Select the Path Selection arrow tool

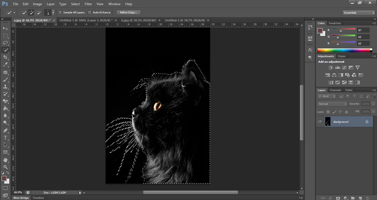[x=5, y=145]
